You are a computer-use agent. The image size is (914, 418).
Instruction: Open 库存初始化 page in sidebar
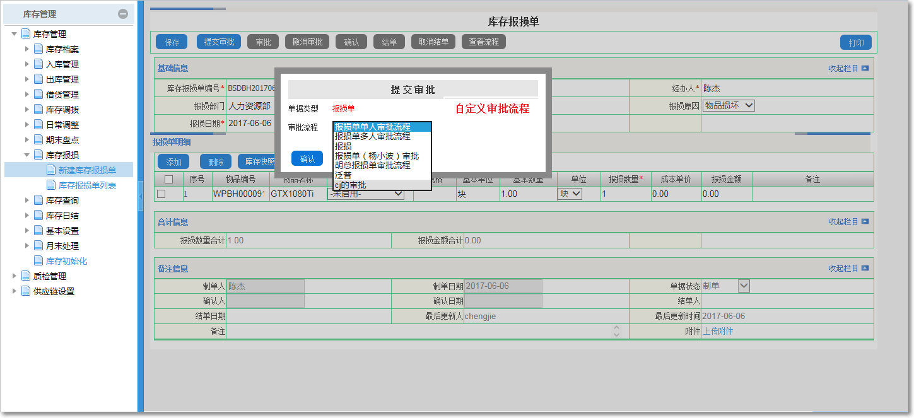66,261
